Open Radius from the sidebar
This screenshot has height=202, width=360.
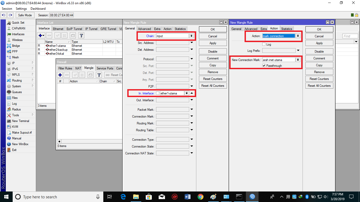tap(16, 109)
